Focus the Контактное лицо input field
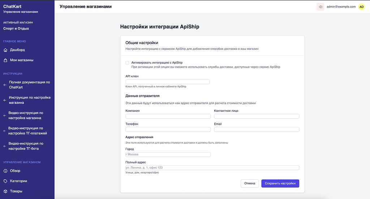The image size is (370, 199). tap(257, 116)
